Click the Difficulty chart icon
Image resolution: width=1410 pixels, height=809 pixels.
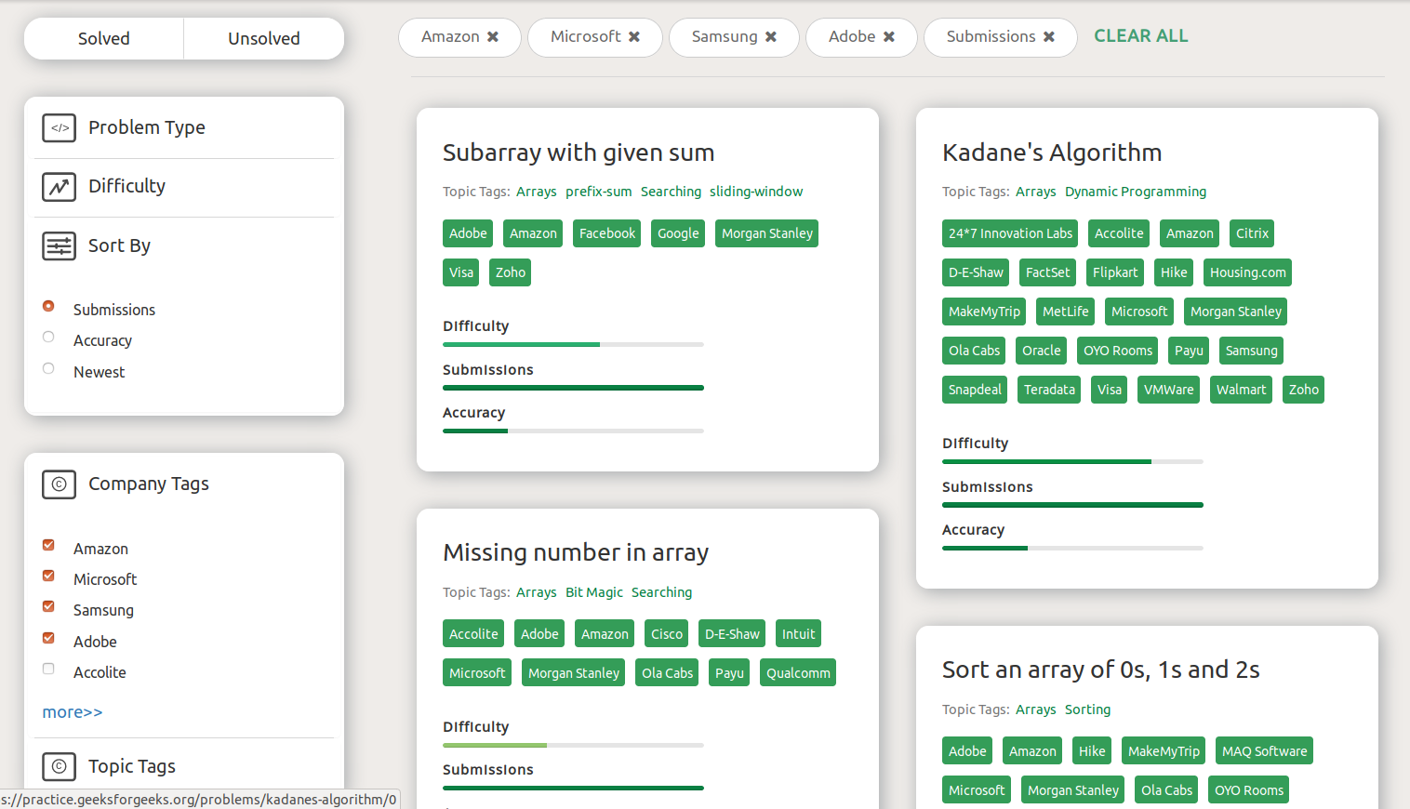tap(59, 187)
